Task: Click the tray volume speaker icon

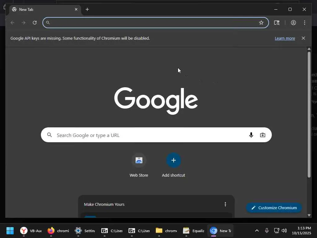Action: 284,231
